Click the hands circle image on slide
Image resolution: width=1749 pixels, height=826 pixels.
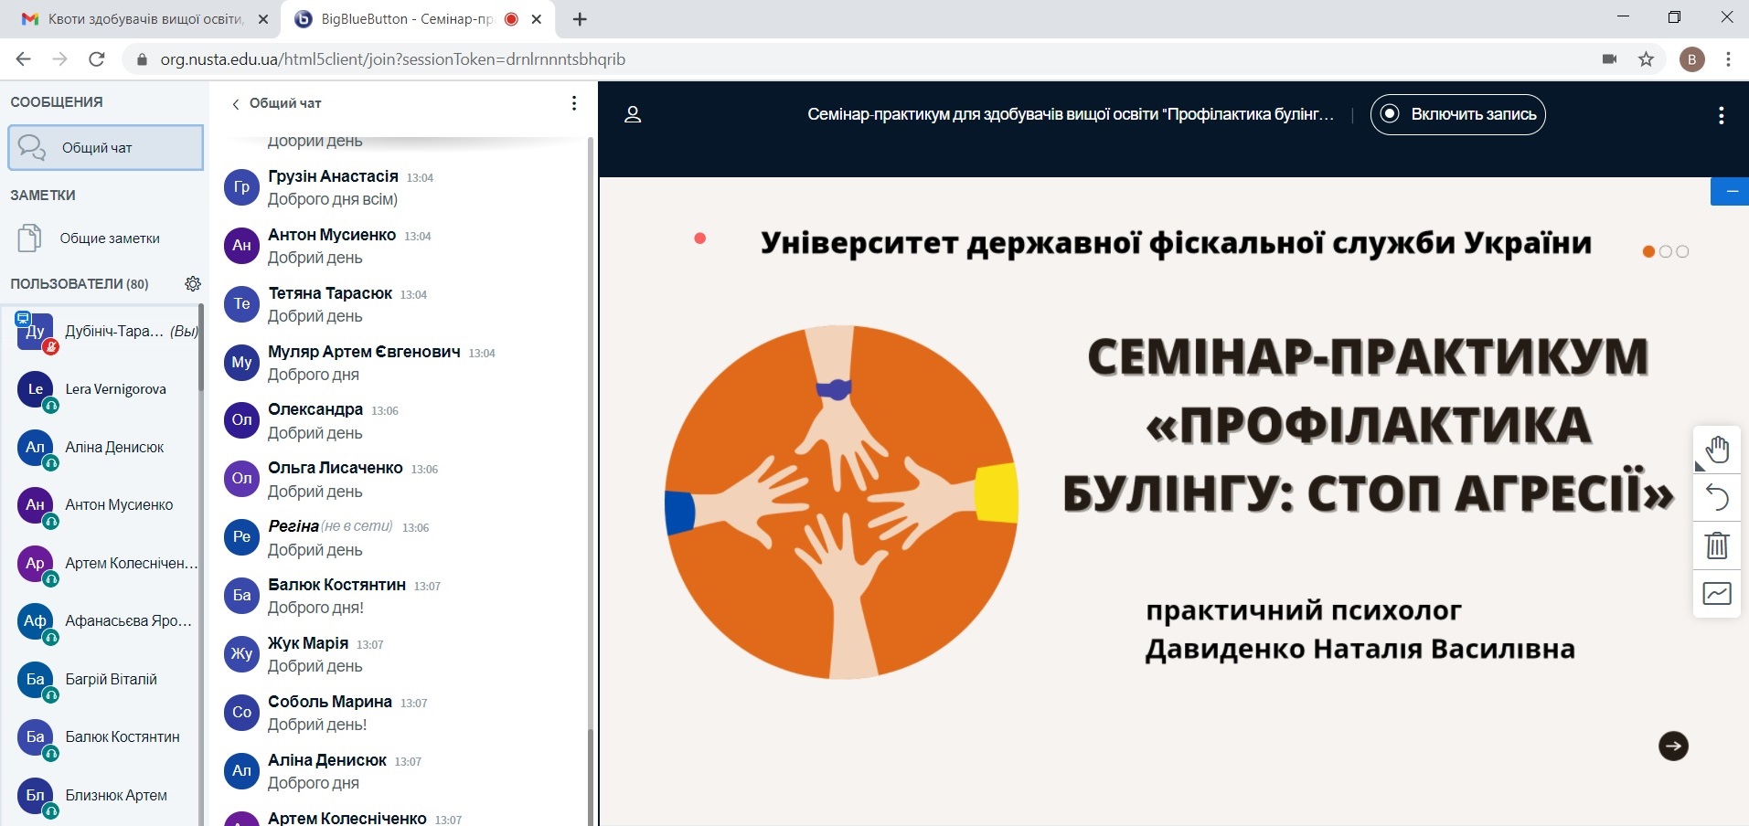coord(841,501)
